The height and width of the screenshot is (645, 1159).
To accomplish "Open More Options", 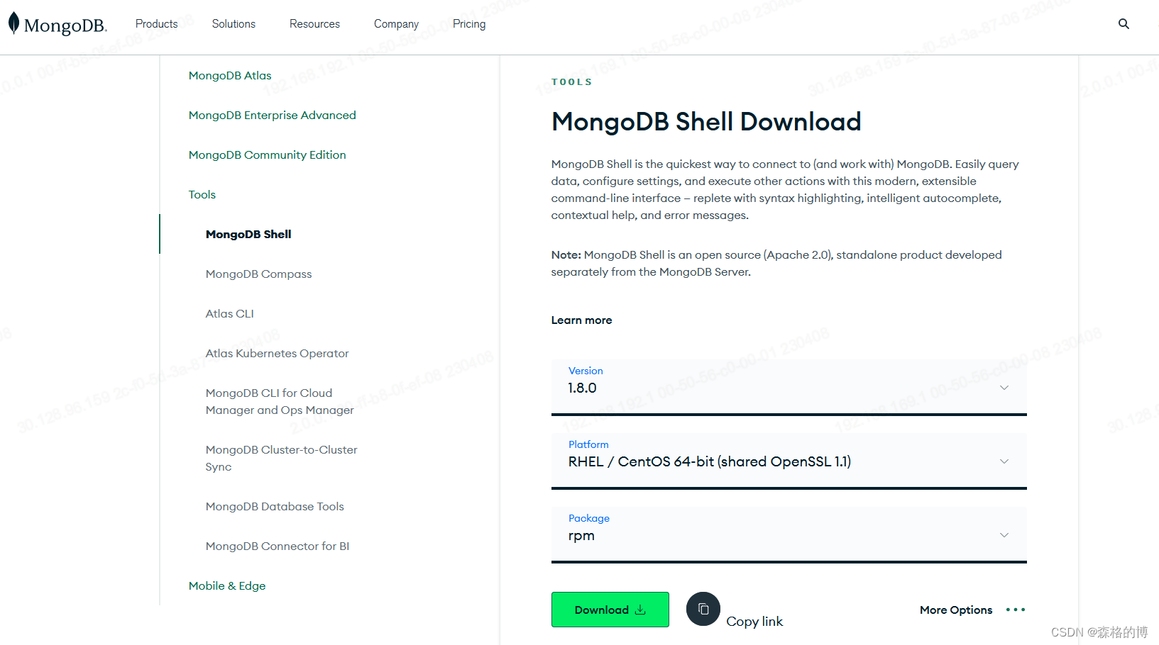I will tap(956, 610).
